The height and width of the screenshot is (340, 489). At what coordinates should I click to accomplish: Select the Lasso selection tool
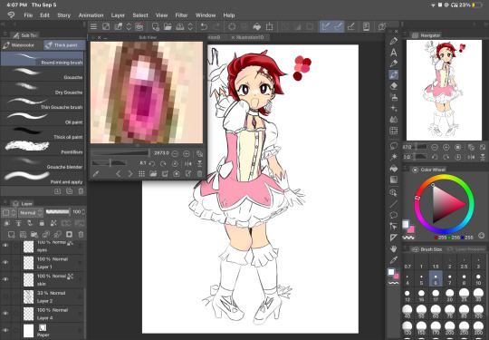pyautogui.click(x=394, y=145)
